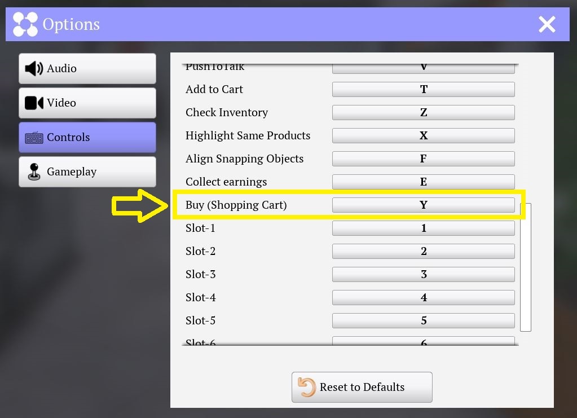The image size is (577, 418).
Task: Close the Options window with X
Action: (x=547, y=24)
